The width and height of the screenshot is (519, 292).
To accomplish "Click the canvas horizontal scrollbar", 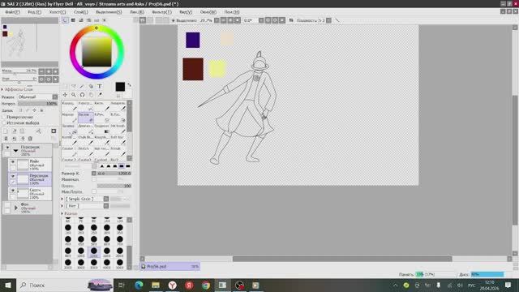I will click(342, 259).
